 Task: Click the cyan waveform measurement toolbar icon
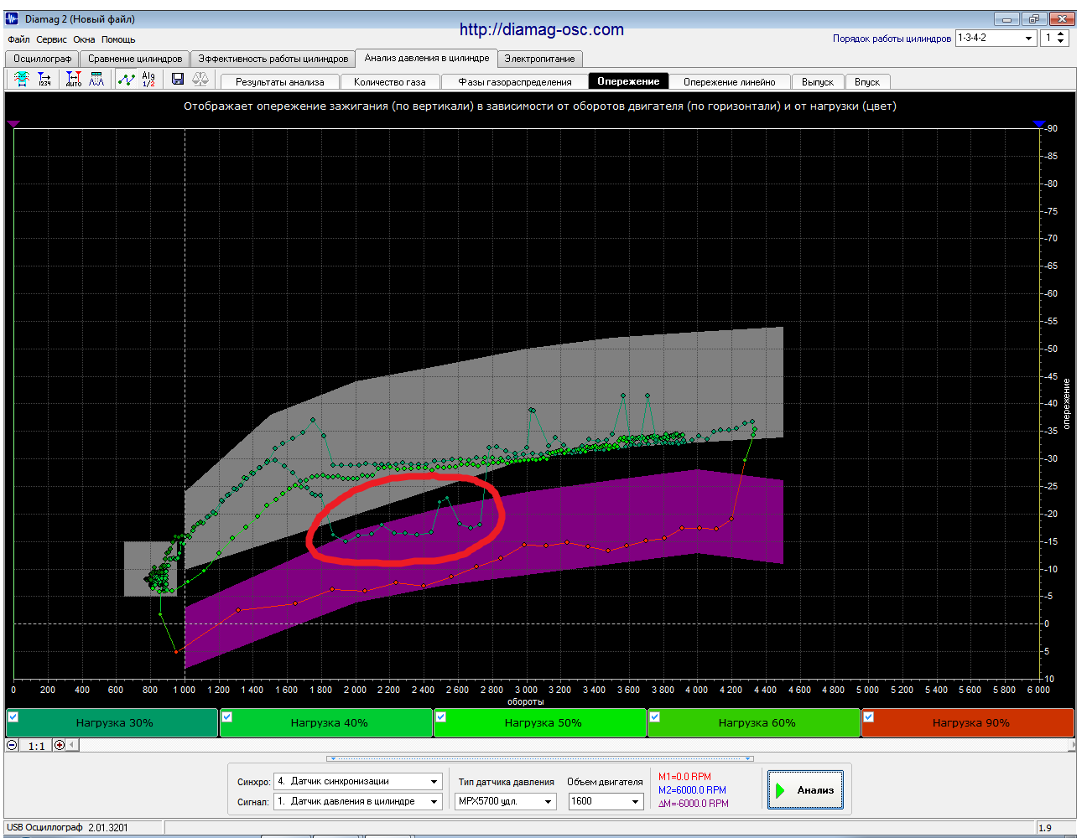tap(22, 79)
